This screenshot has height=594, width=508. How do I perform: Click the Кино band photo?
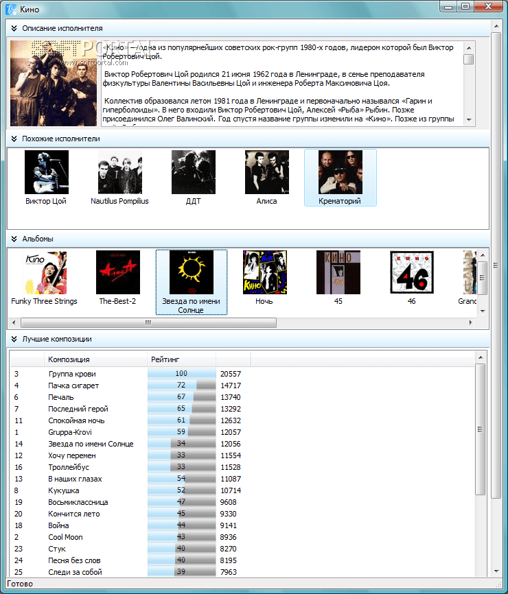pos(54,84)
